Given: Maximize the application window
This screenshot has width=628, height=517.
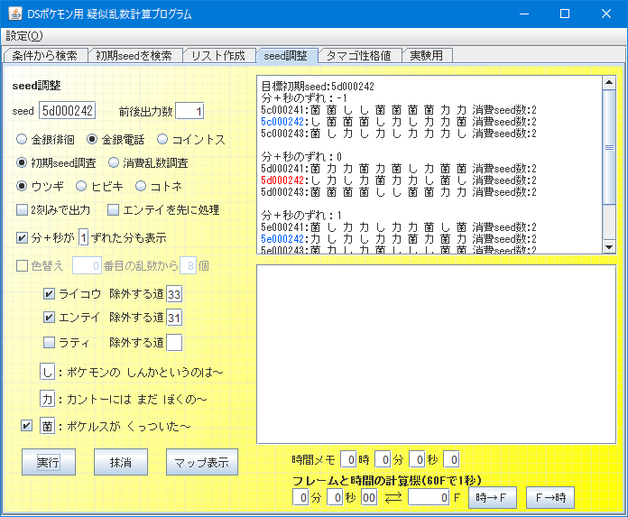Looking at the screenshot, I should coord(565,14).
